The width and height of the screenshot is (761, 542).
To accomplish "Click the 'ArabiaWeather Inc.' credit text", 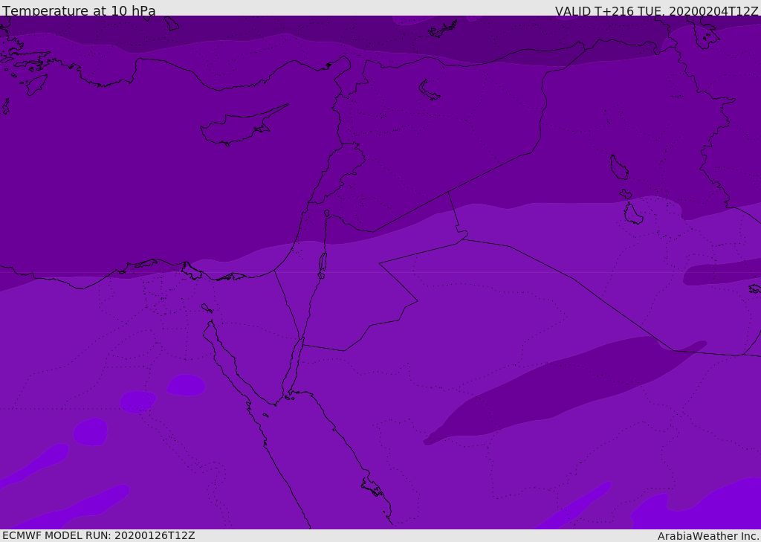I will pos(709,536).
